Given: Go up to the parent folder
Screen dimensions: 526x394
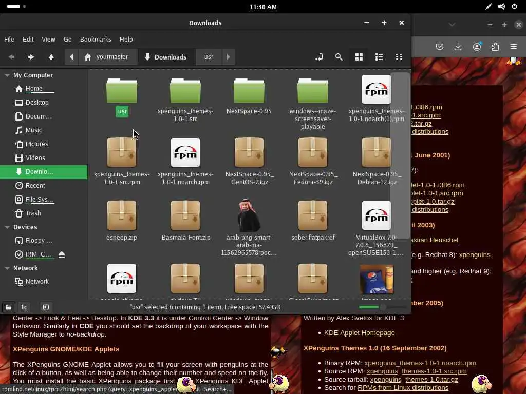Looking at the screenshot, I should point(51,57).
